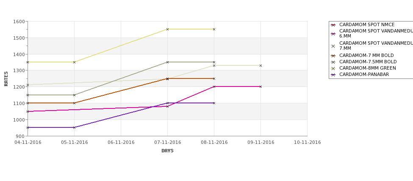Viewport: 413px width, 181px height.
Task: Click the 1600 y-axis tick label
Action: pyautogui.click(x=19, y=22)
